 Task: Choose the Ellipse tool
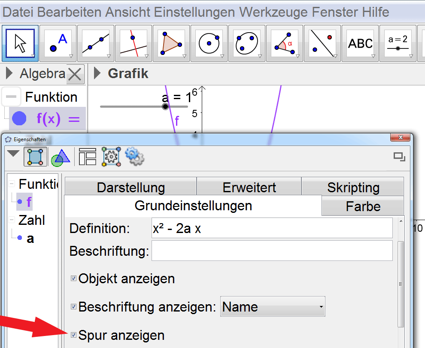247,43
